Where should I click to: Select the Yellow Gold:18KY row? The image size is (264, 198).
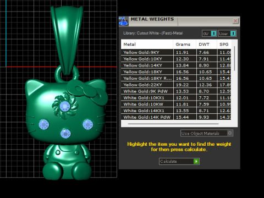(176, 72)
